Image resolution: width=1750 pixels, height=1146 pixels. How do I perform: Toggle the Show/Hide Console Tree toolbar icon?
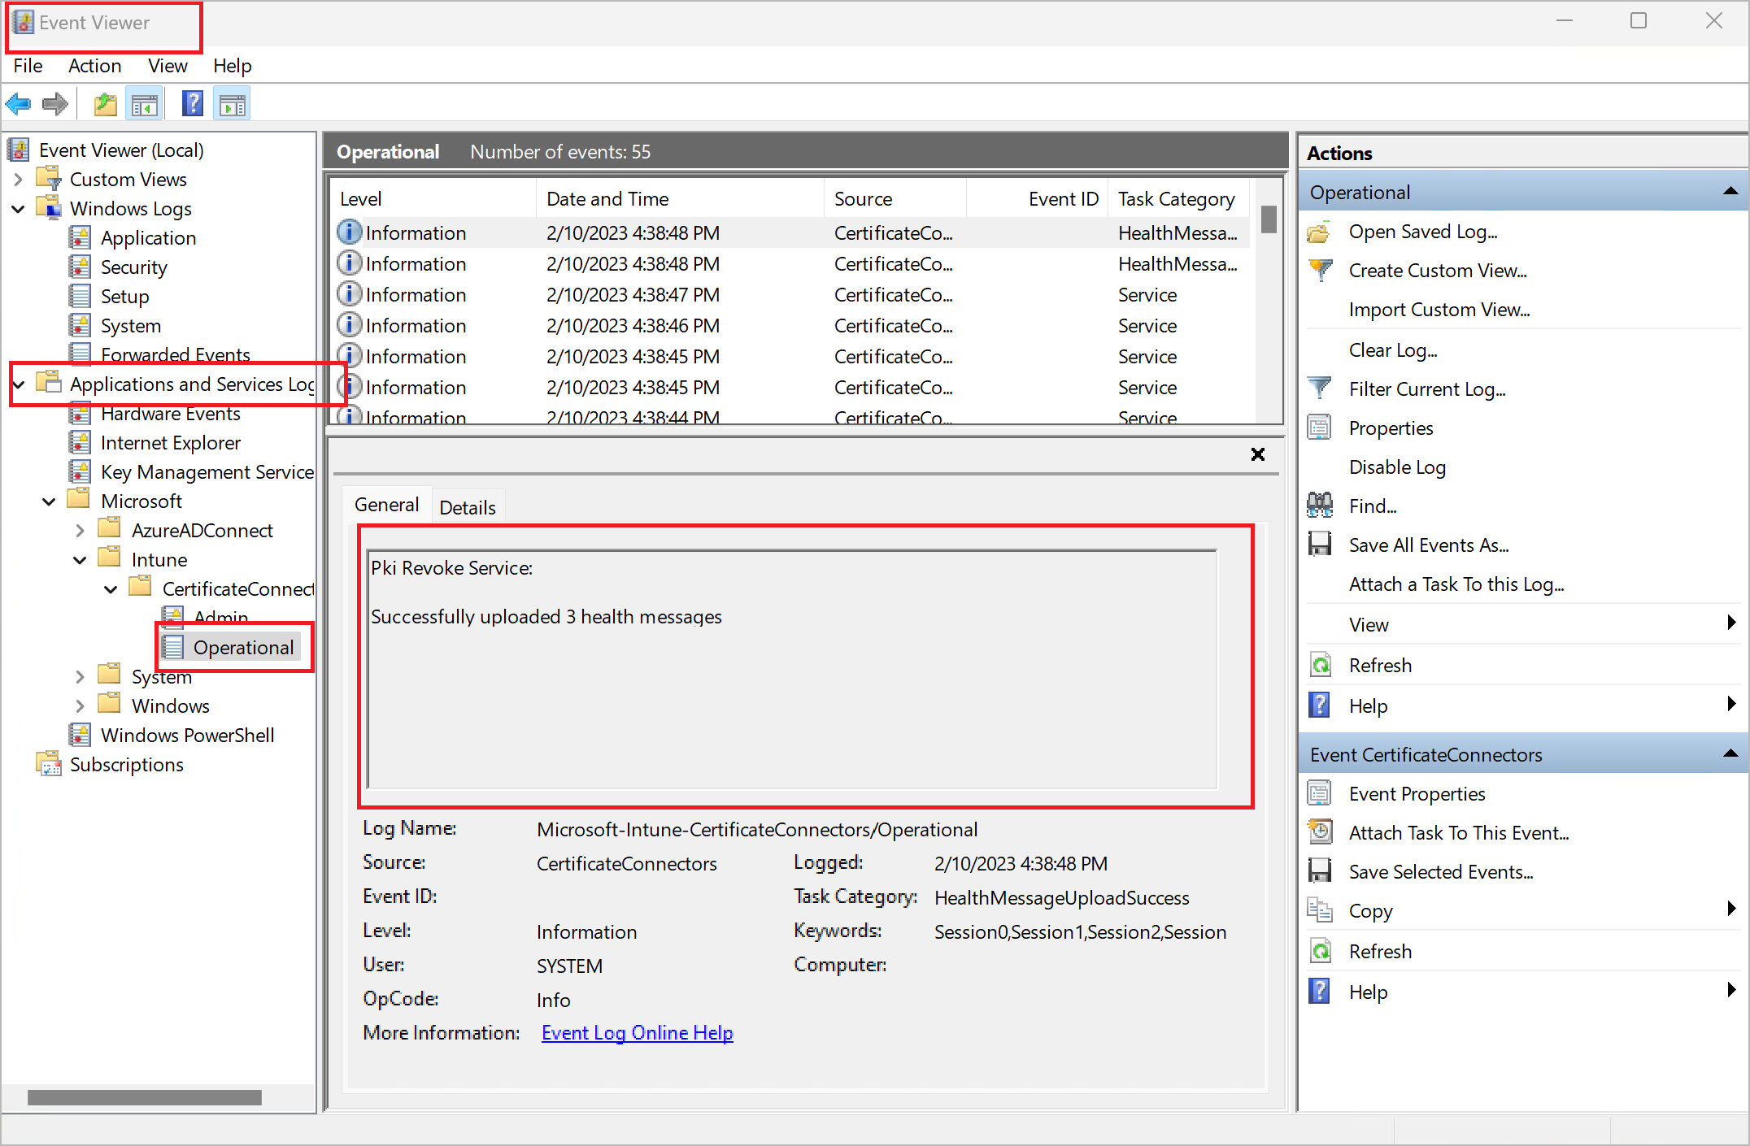click(x=145, y=104)
